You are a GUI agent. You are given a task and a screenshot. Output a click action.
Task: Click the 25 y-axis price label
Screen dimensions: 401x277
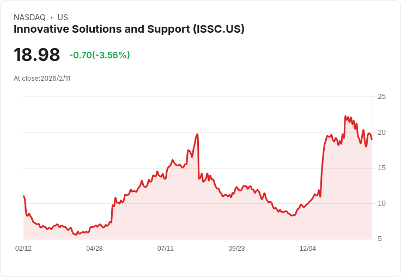381,97
